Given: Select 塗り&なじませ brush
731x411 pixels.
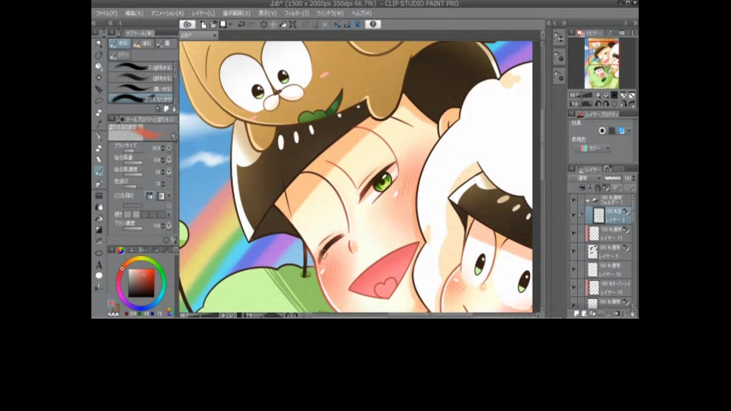Looking at the screenshot, I should pyautogui.click(x=141, y=98).
